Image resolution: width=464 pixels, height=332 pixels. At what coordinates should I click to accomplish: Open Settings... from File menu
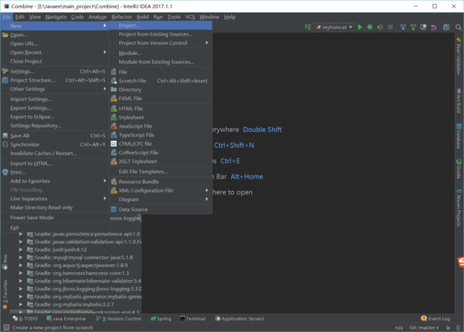pos(55,71)
